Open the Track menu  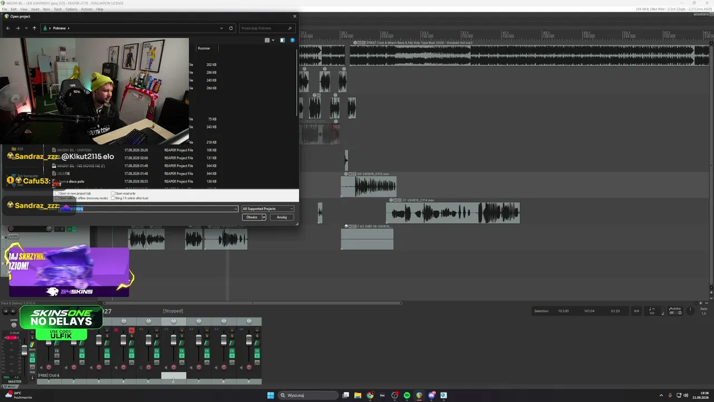pyautogui.click(x=57, y=9)
